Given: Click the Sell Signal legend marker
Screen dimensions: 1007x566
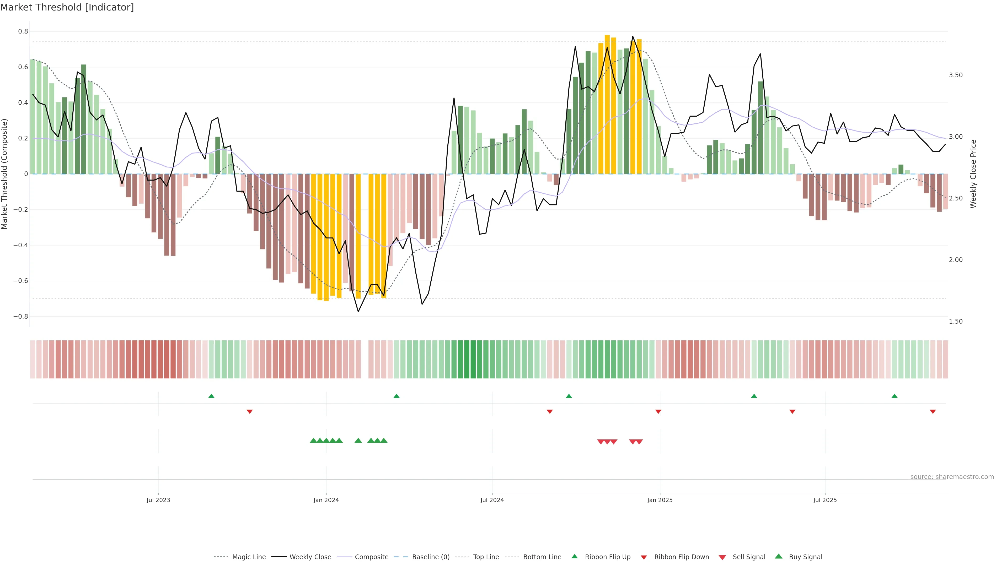Looking at the screenshot, I should click(722, 557).
